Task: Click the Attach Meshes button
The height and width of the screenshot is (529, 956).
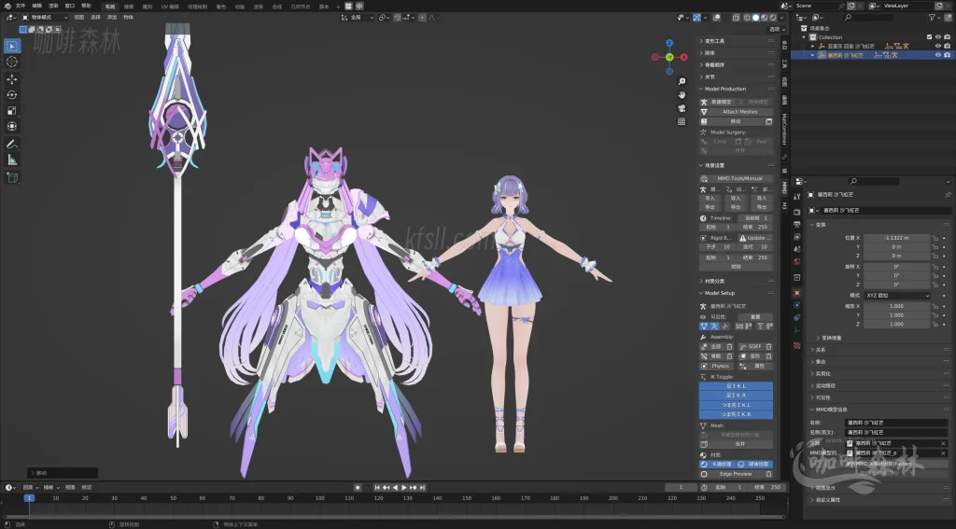Action: point(736,112)
